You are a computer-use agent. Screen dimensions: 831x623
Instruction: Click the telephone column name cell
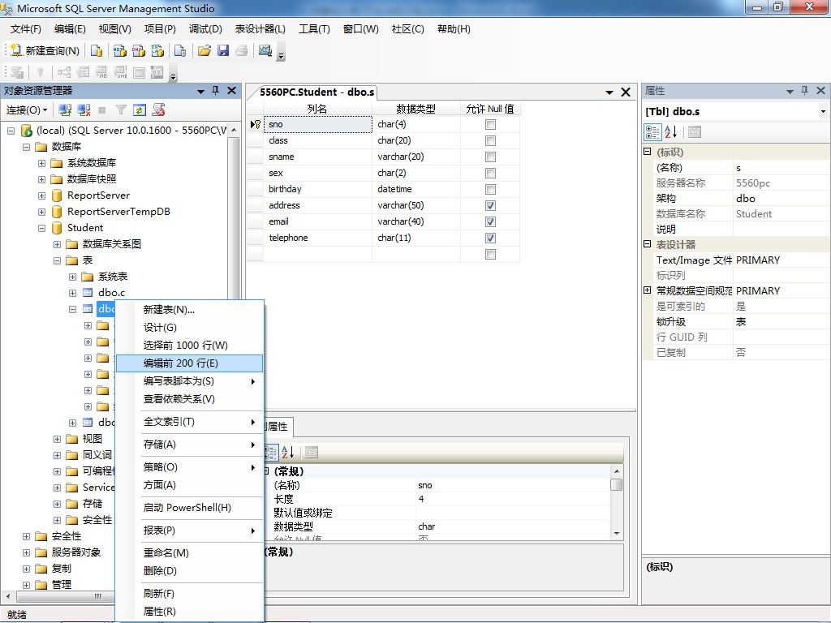[317, 238]
